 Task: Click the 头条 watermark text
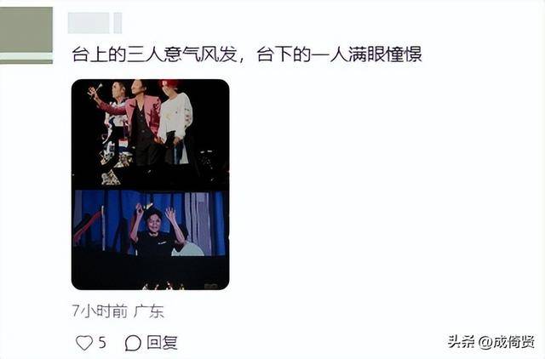pyautogui.click(x=461, y=342)
